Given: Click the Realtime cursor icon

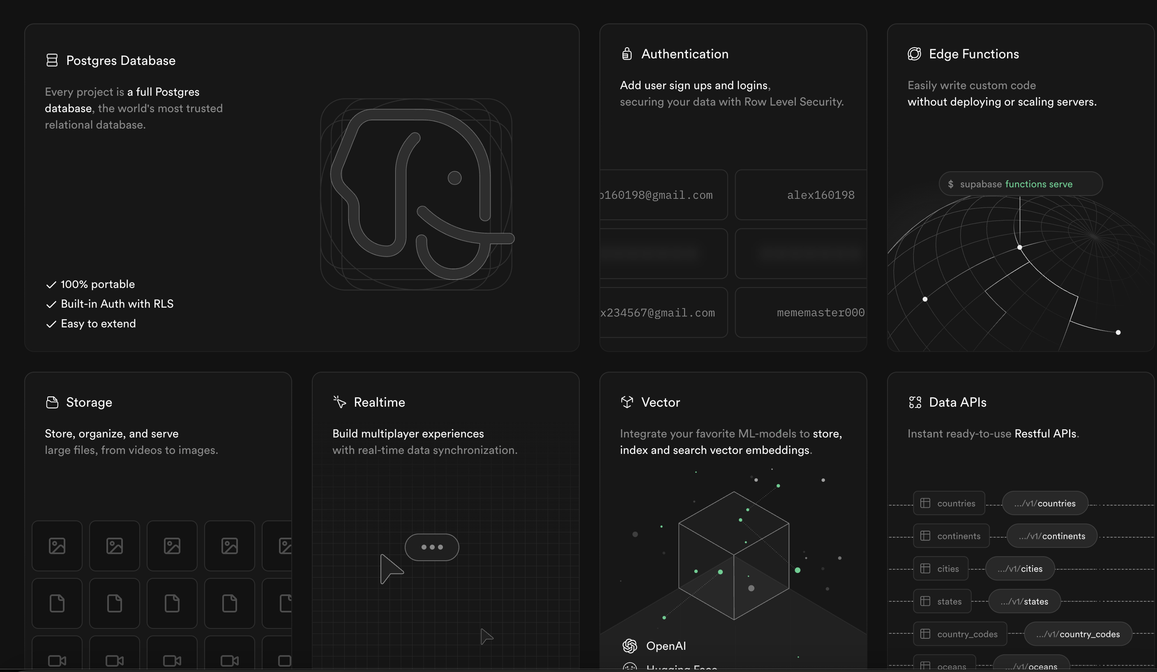Looking at the screenshot, I should pos(340,402).
